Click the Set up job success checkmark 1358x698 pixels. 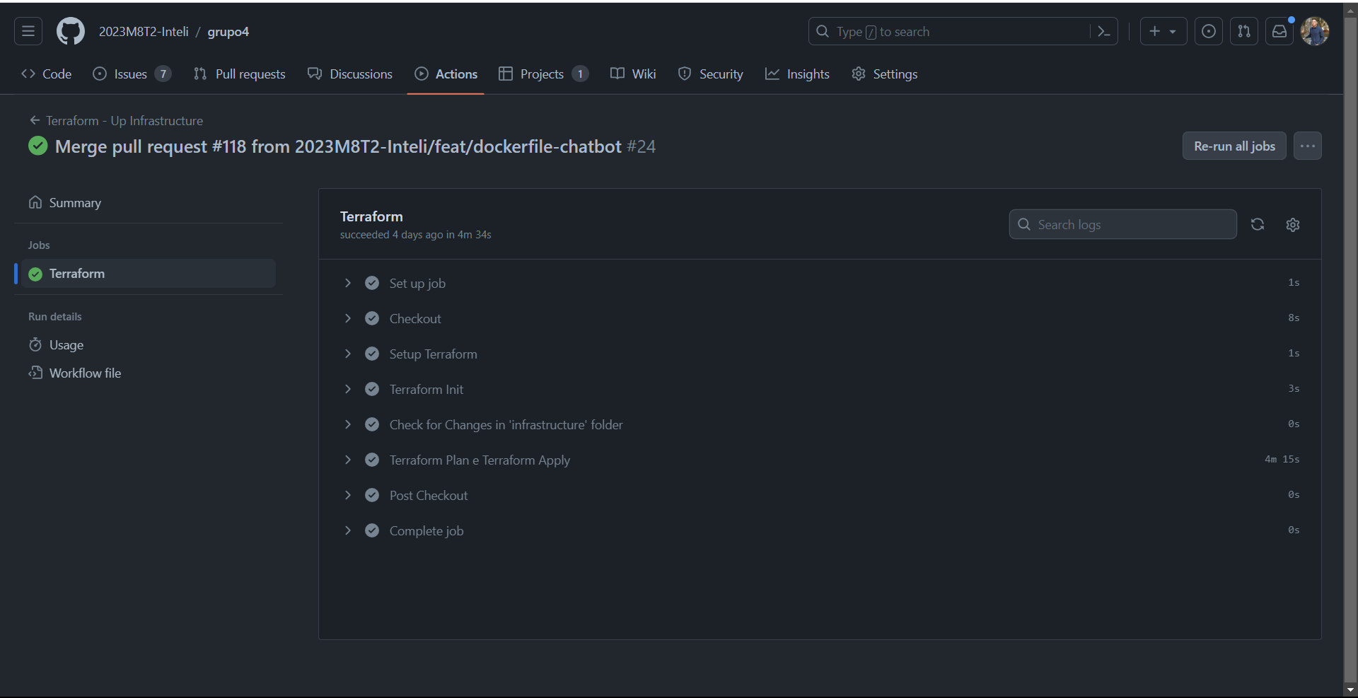pos(372,283)
